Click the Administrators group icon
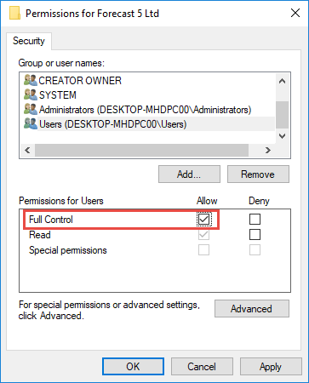309x383 pixels. coord(31,109)
